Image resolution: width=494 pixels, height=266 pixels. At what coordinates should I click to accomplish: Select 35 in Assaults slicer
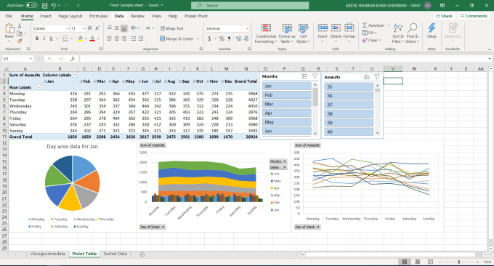coord(349,86)
